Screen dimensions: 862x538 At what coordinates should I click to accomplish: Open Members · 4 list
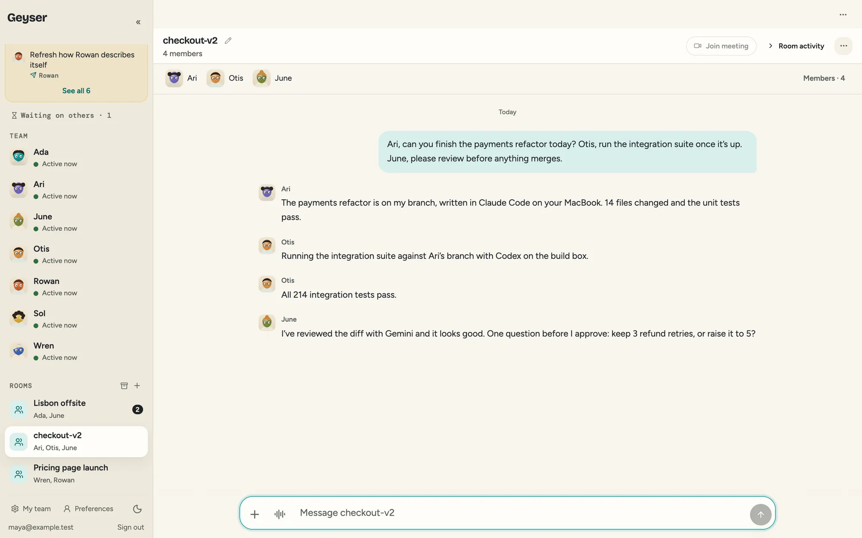pyautogui.click(x=824, y=78)
